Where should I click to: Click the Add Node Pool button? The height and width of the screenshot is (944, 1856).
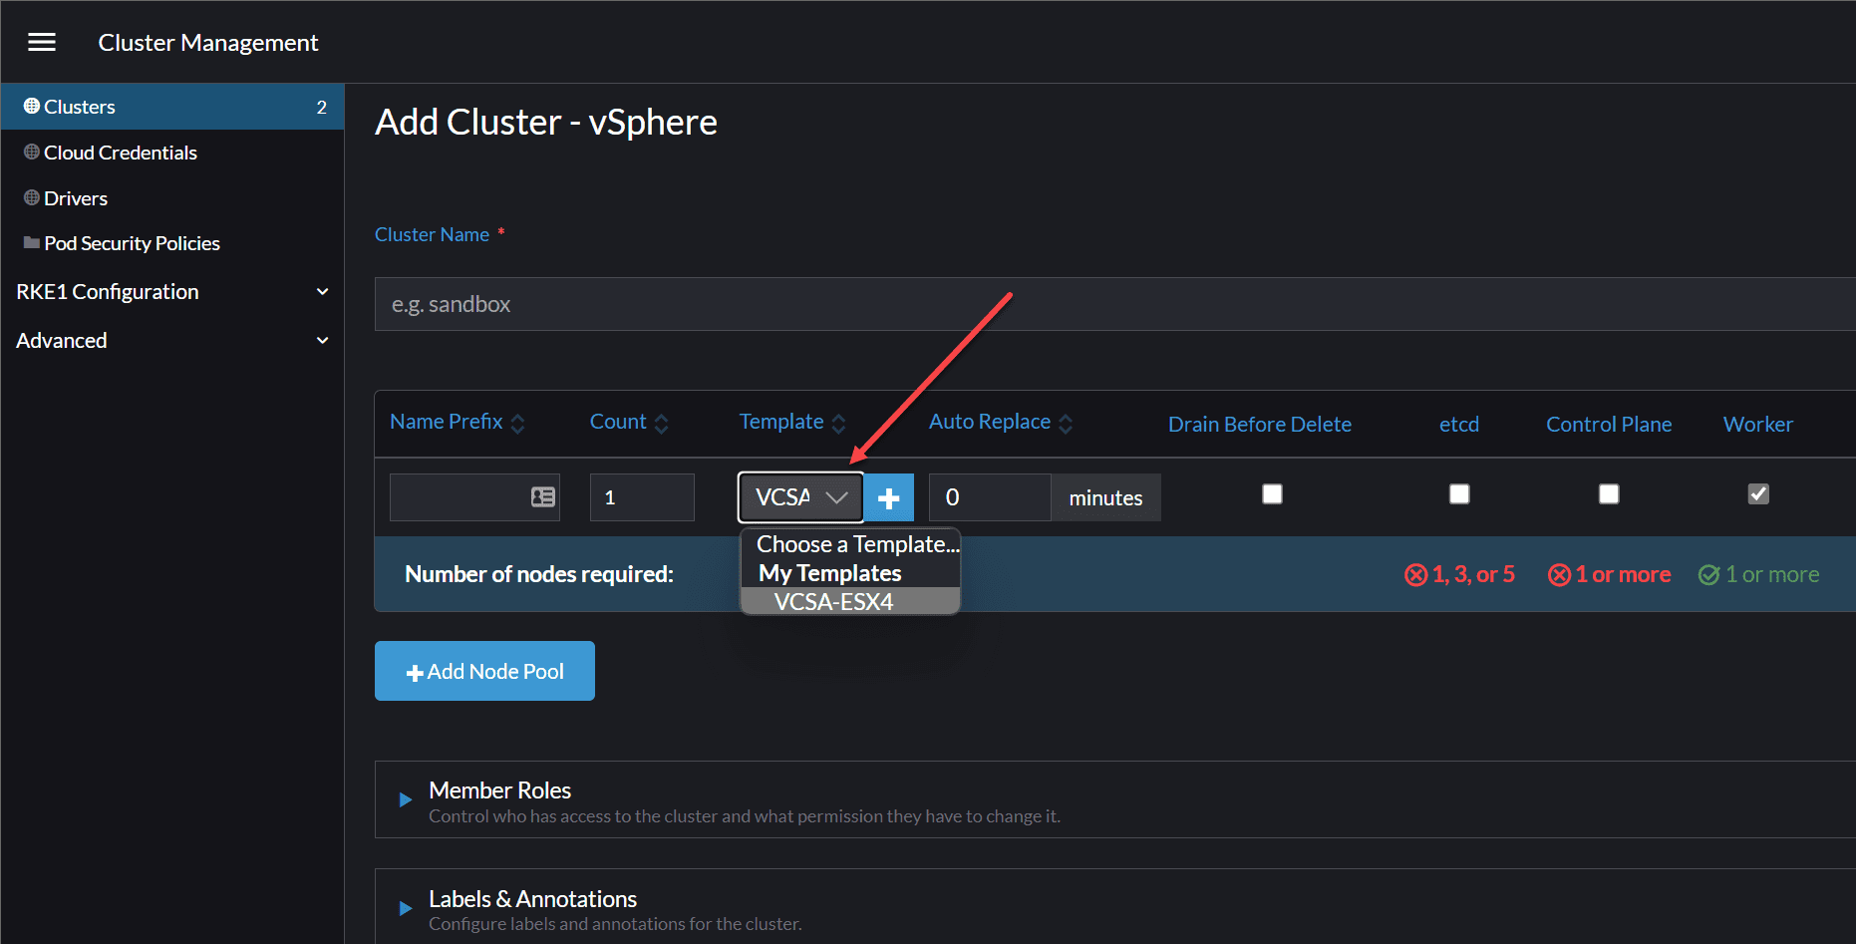[484, 671]
